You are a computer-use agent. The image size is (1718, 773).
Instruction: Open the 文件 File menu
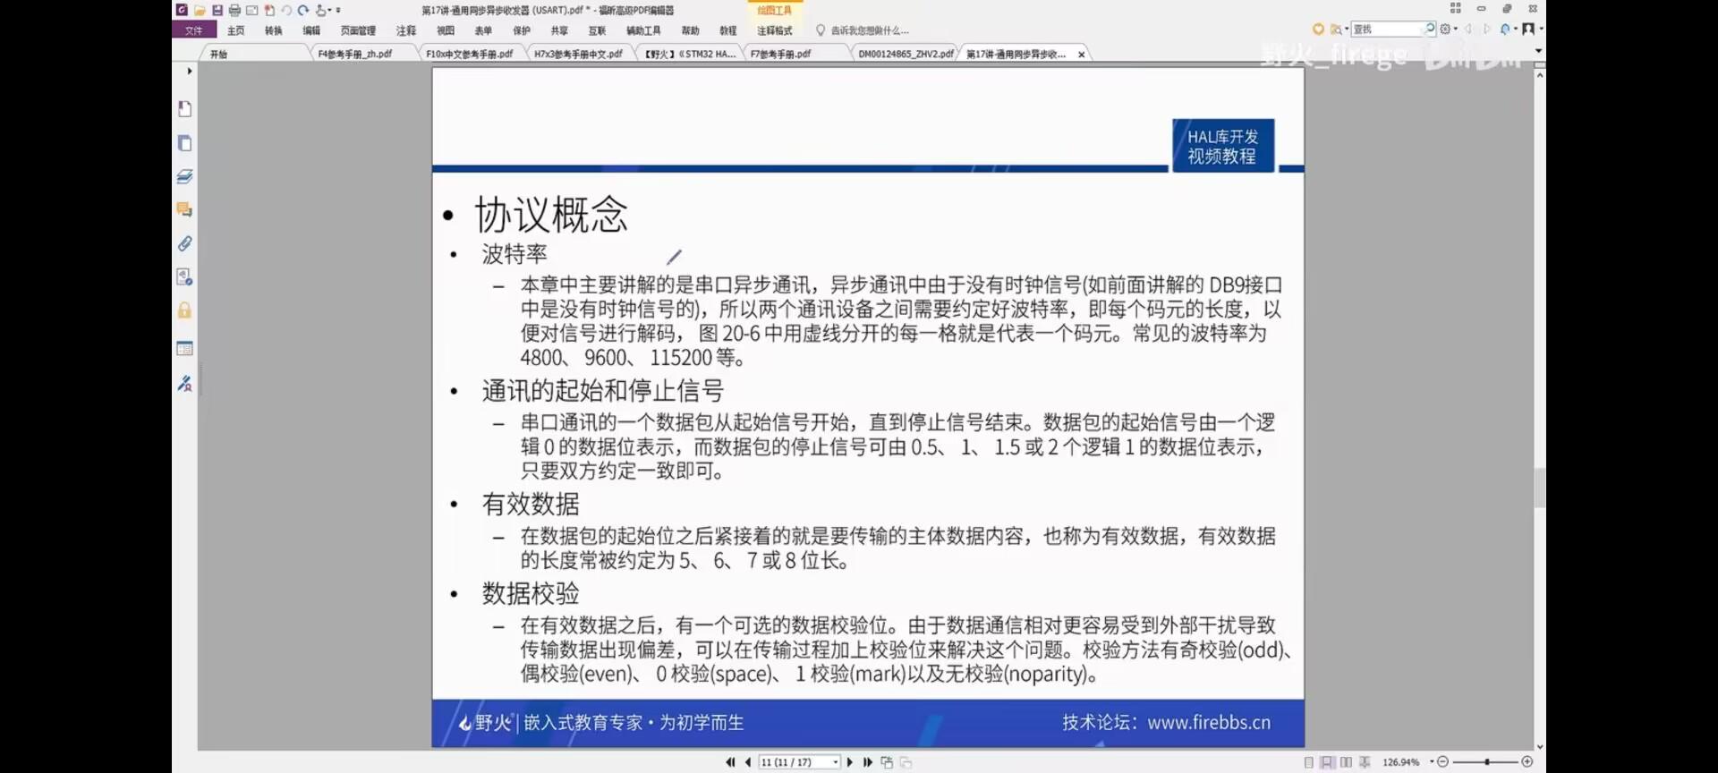194,30
